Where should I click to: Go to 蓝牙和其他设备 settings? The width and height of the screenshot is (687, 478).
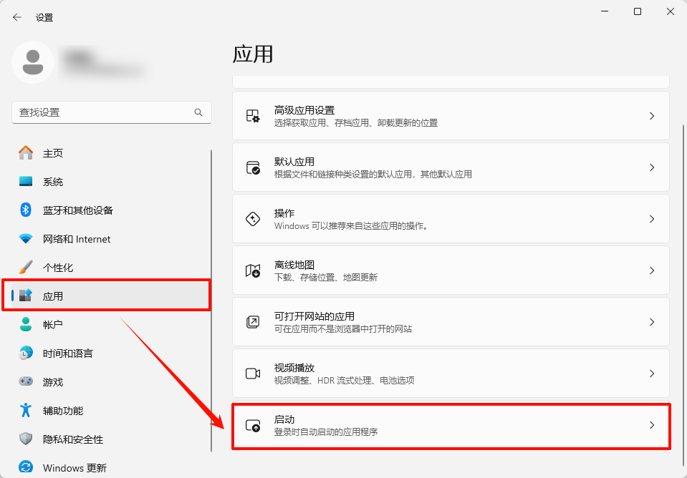[x=111, y=210]
